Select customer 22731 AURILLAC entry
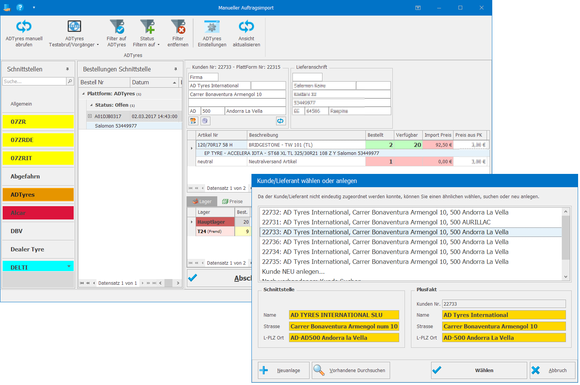The image size is (580, 385). [411, 222]
